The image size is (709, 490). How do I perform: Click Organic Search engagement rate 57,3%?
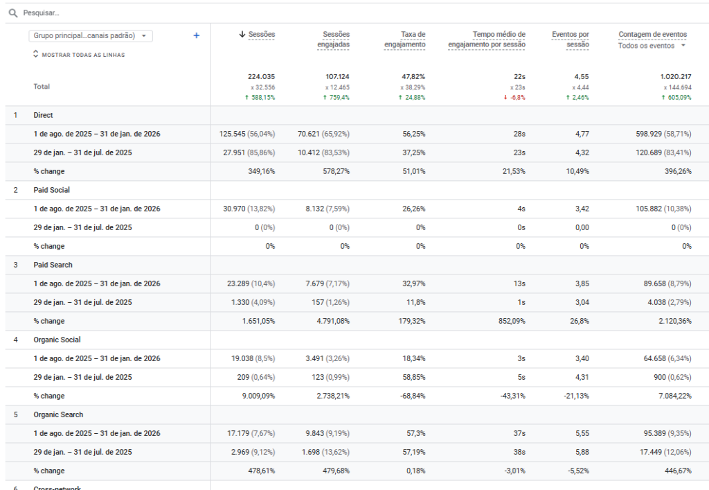coord(415,433)
